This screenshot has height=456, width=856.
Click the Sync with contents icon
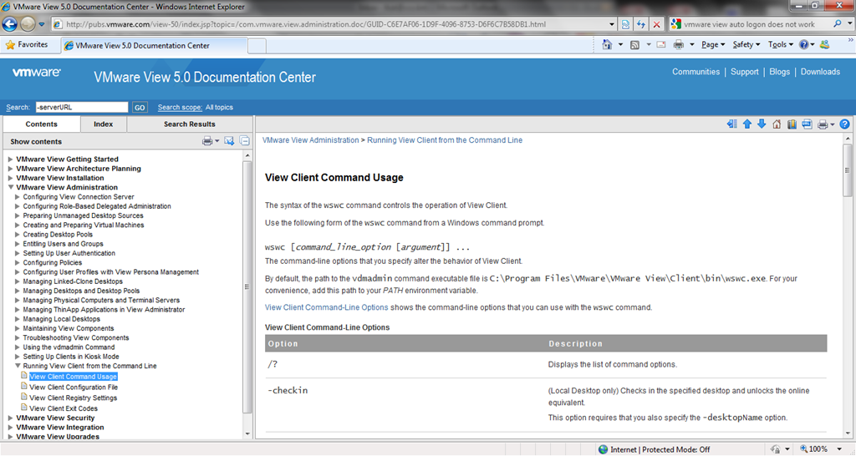coord(229,141)
